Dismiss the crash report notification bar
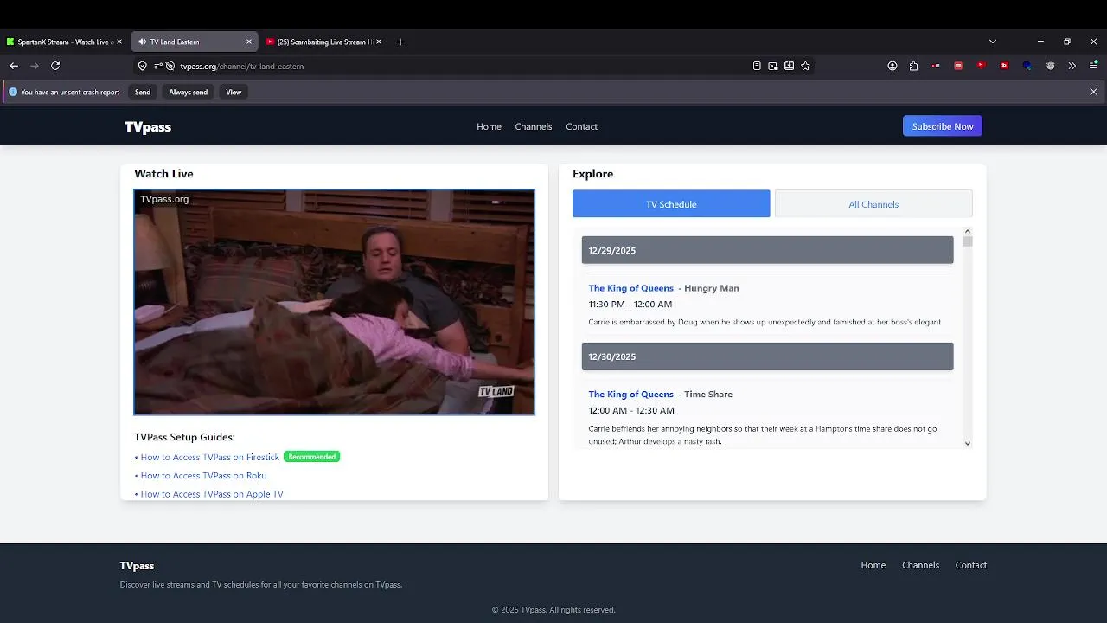The width and height of the screenshot is (1107, 623). [1093, 92]
